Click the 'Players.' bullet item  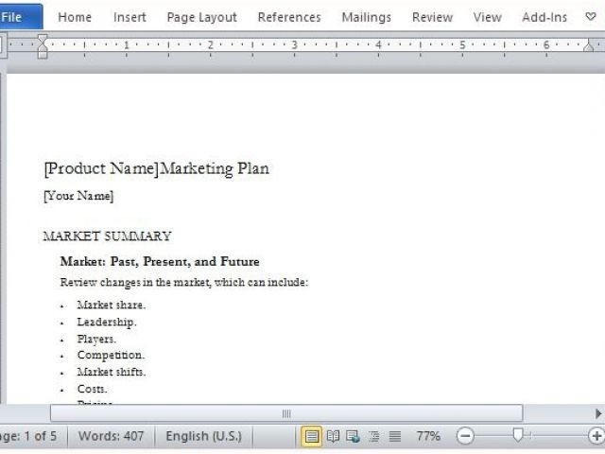(96, 339)
